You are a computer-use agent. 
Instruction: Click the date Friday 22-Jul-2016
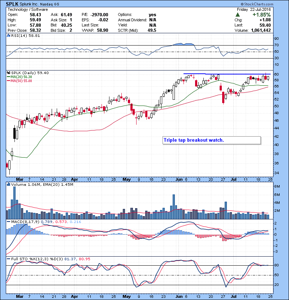click(254, 9)
